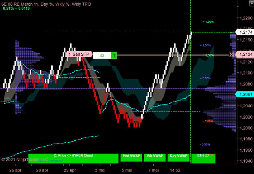Click the ETH OR button
This screenshot has width=254, height=174.
tap(203, 158)
